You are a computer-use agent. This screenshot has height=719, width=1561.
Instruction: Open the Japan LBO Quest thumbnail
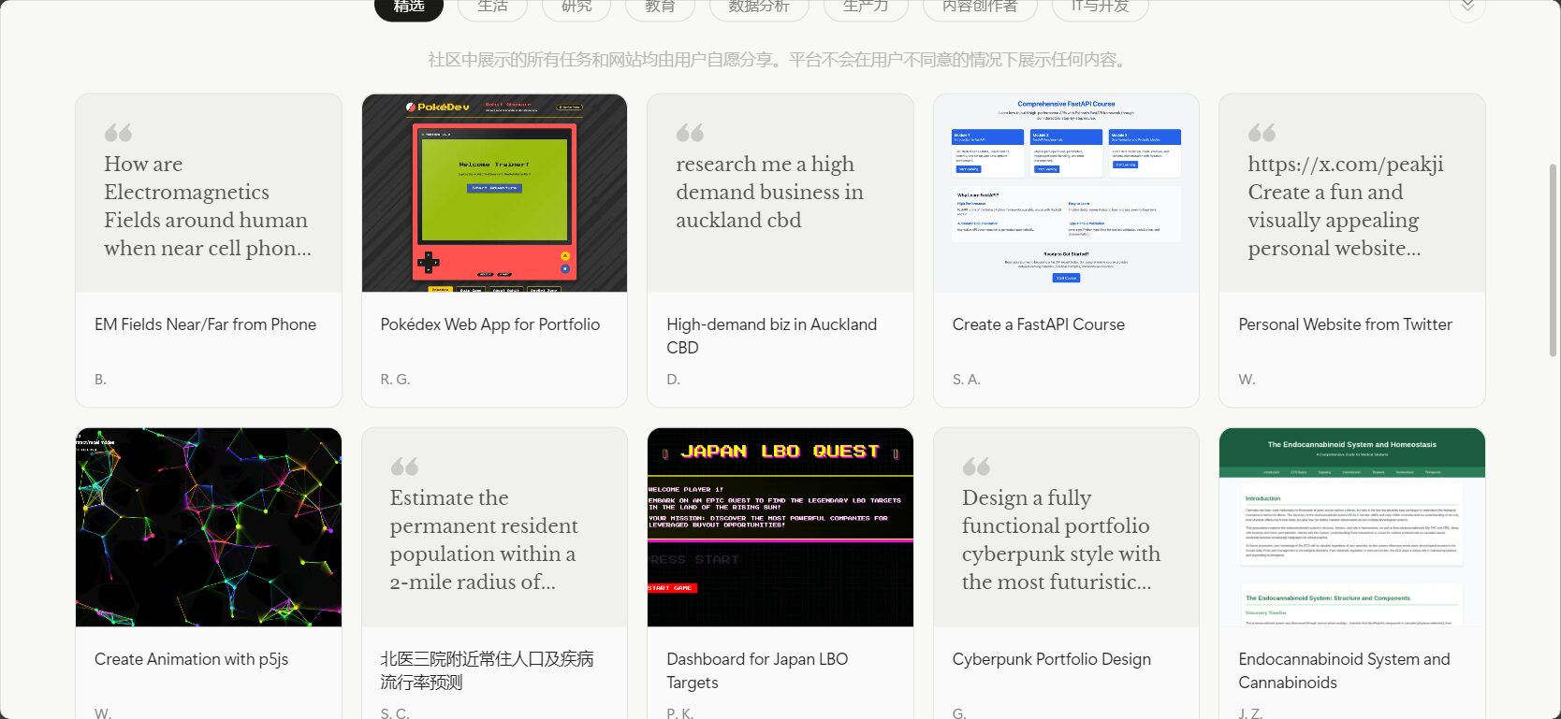780,527
